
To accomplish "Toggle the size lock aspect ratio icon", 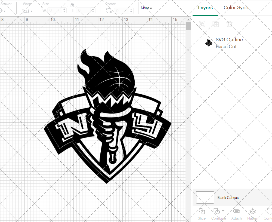I will click(x=72, y=5).
